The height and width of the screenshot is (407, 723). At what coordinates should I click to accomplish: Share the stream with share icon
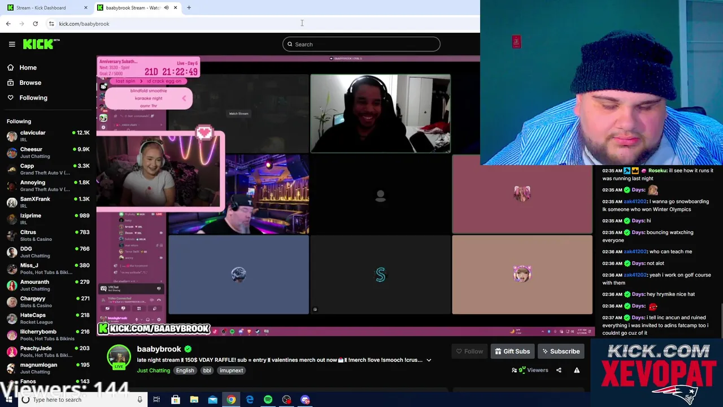[x=559, y=370]
